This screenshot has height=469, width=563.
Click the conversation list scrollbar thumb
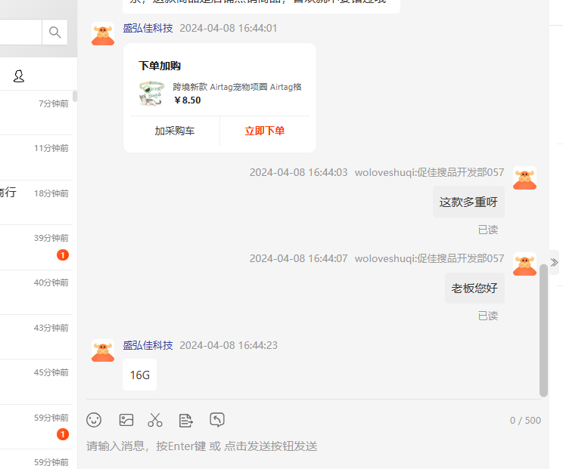[75, 97]
